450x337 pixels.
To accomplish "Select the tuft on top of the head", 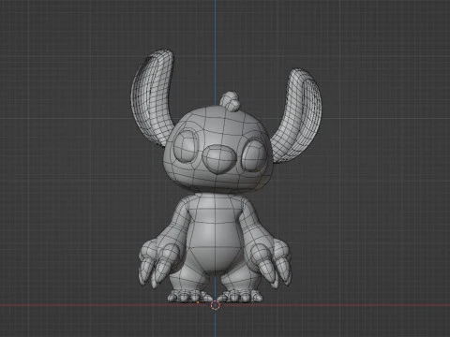I will [230, 101].
